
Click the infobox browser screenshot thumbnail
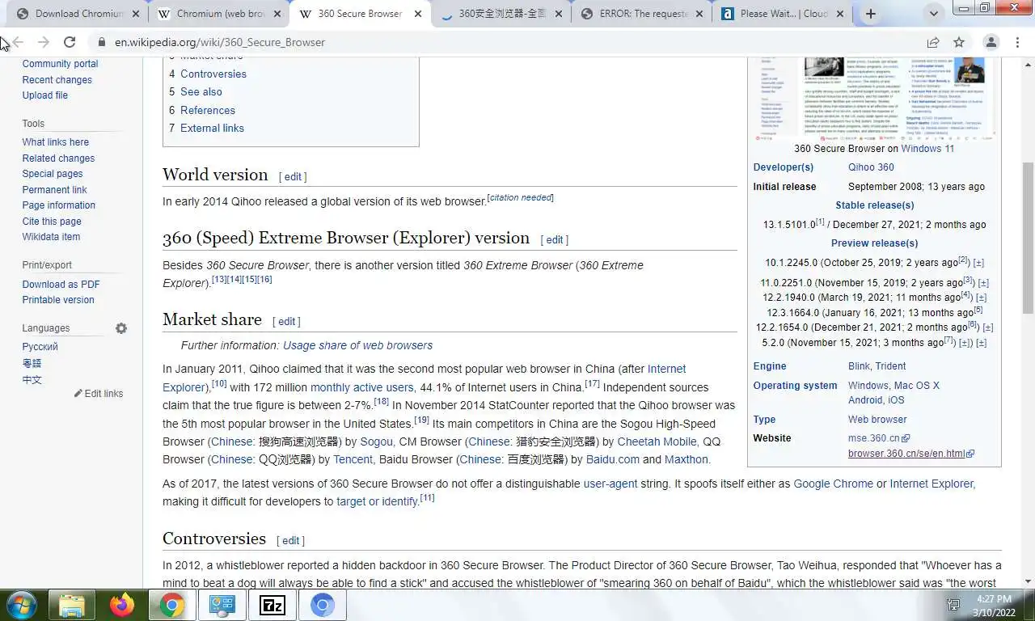[874, 98]
